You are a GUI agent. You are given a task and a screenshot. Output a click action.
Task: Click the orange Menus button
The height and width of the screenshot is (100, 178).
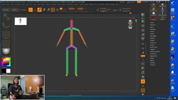click(x=139, y=2)
